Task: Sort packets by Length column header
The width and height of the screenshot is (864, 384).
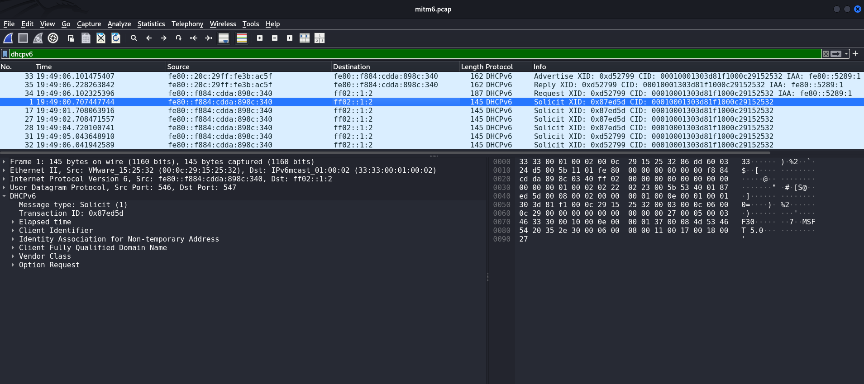Action: click(472, 67)
